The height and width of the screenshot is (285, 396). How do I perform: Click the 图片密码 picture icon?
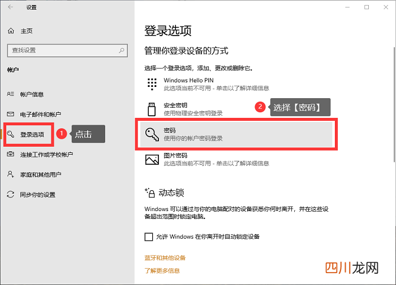click(152, 160)
